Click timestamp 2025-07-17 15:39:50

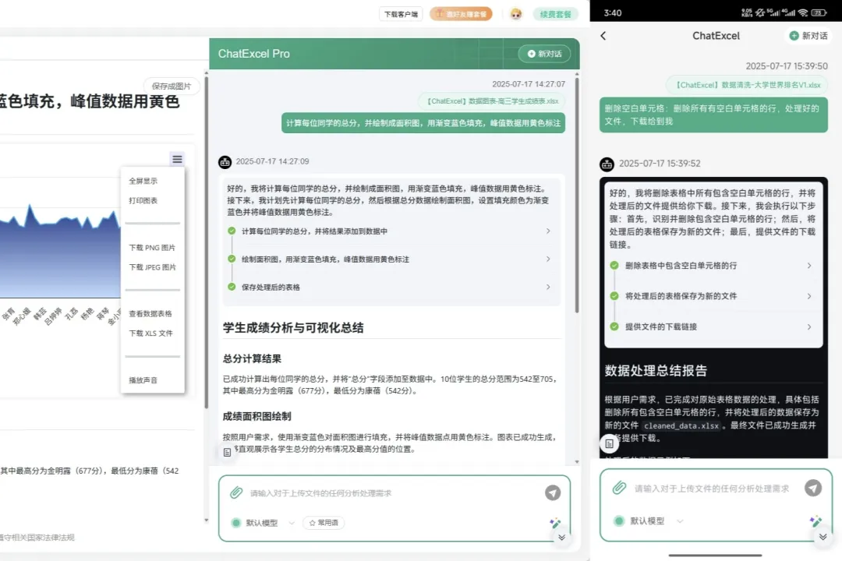pyautogui.click(x=786, y=66)
